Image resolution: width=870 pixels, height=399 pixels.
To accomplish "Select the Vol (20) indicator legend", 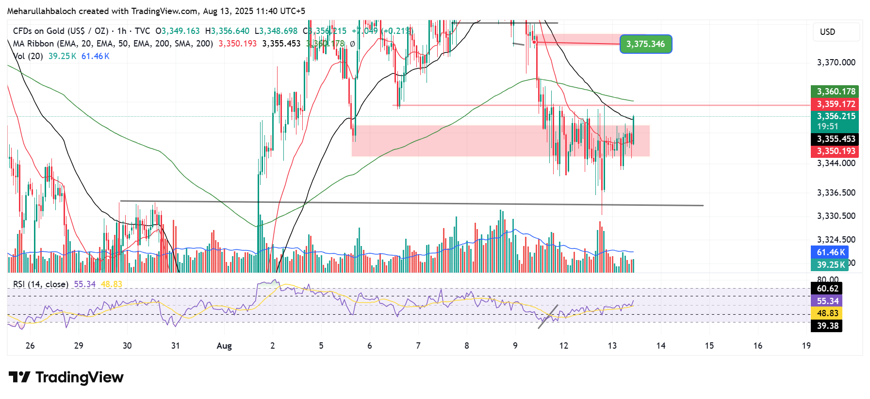I will pyautogui.click(x=28, y=56).
